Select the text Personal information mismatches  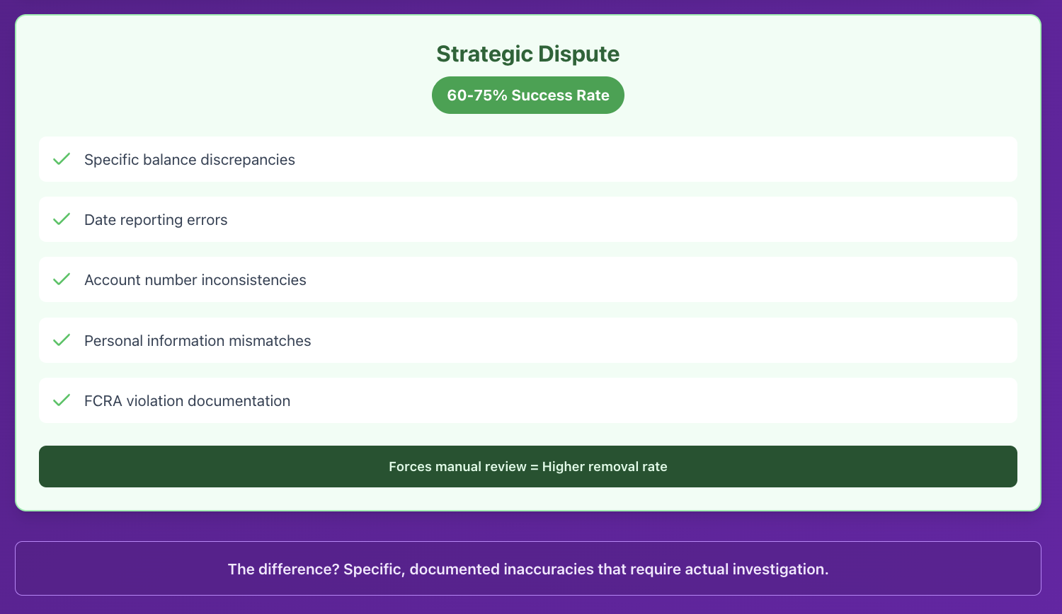click(198, 341)
